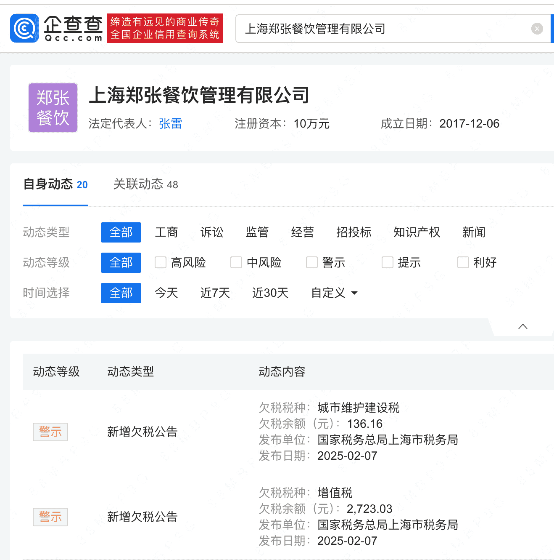
Task: Enable the 高风险 checkbox
Action: [160, 262]
